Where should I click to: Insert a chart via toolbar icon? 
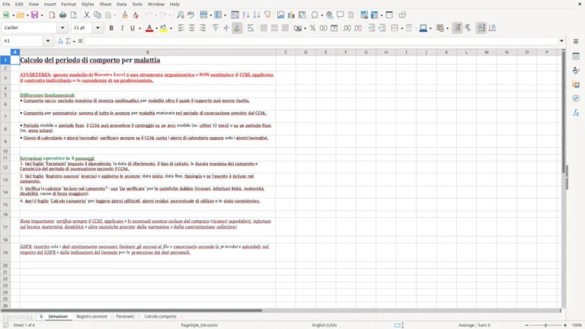click(292, 15)
